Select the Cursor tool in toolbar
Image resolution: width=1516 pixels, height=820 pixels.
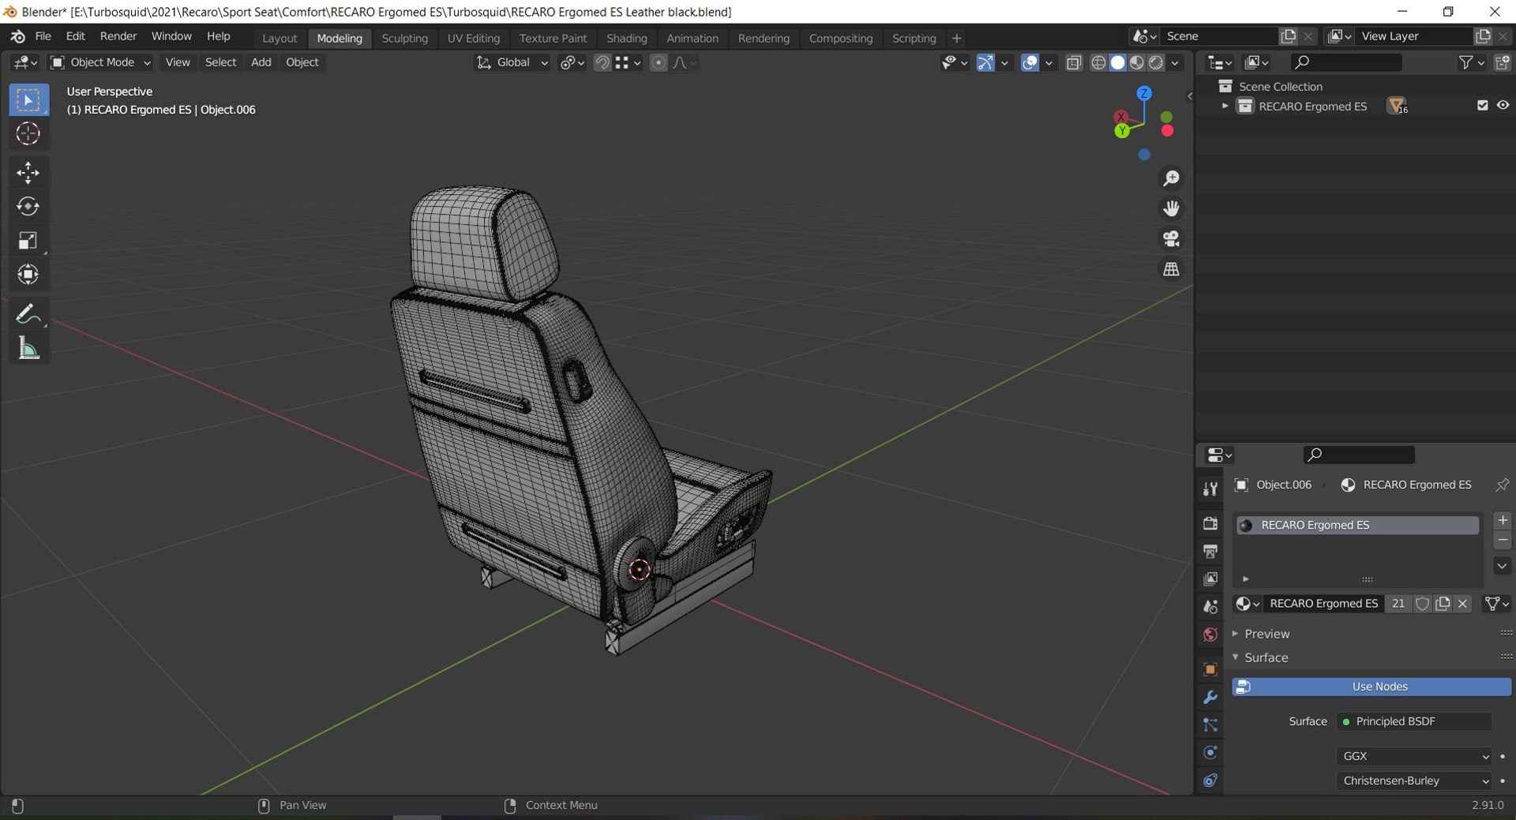click(28, 133)
